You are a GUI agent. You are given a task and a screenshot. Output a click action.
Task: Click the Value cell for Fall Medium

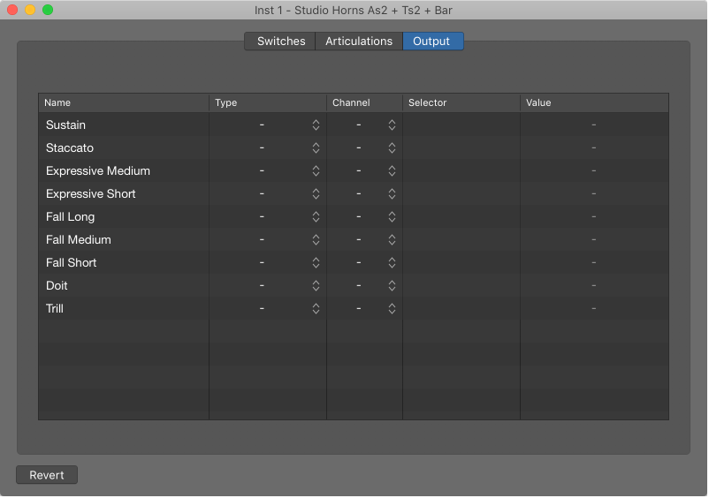point(594,240)
